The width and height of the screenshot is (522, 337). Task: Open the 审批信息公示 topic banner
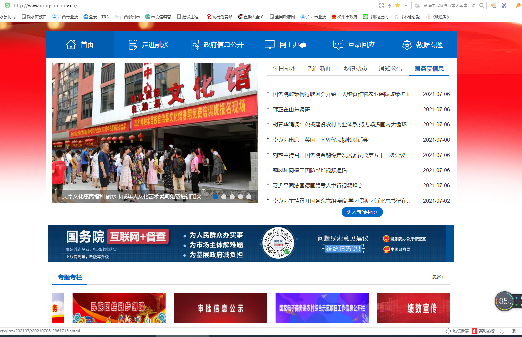(x=220, y=308)
